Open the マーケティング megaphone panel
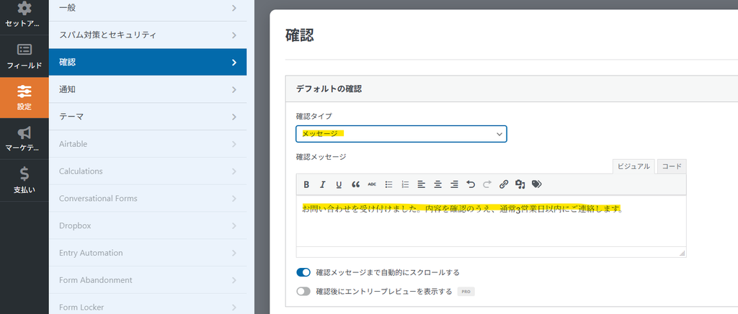 [x=25, y=139]
